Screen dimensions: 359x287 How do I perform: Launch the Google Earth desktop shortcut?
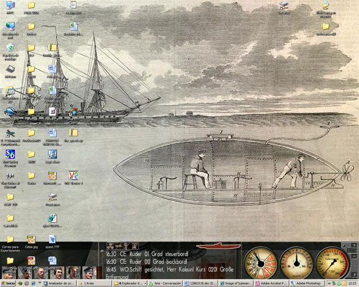tap(10, 111)
